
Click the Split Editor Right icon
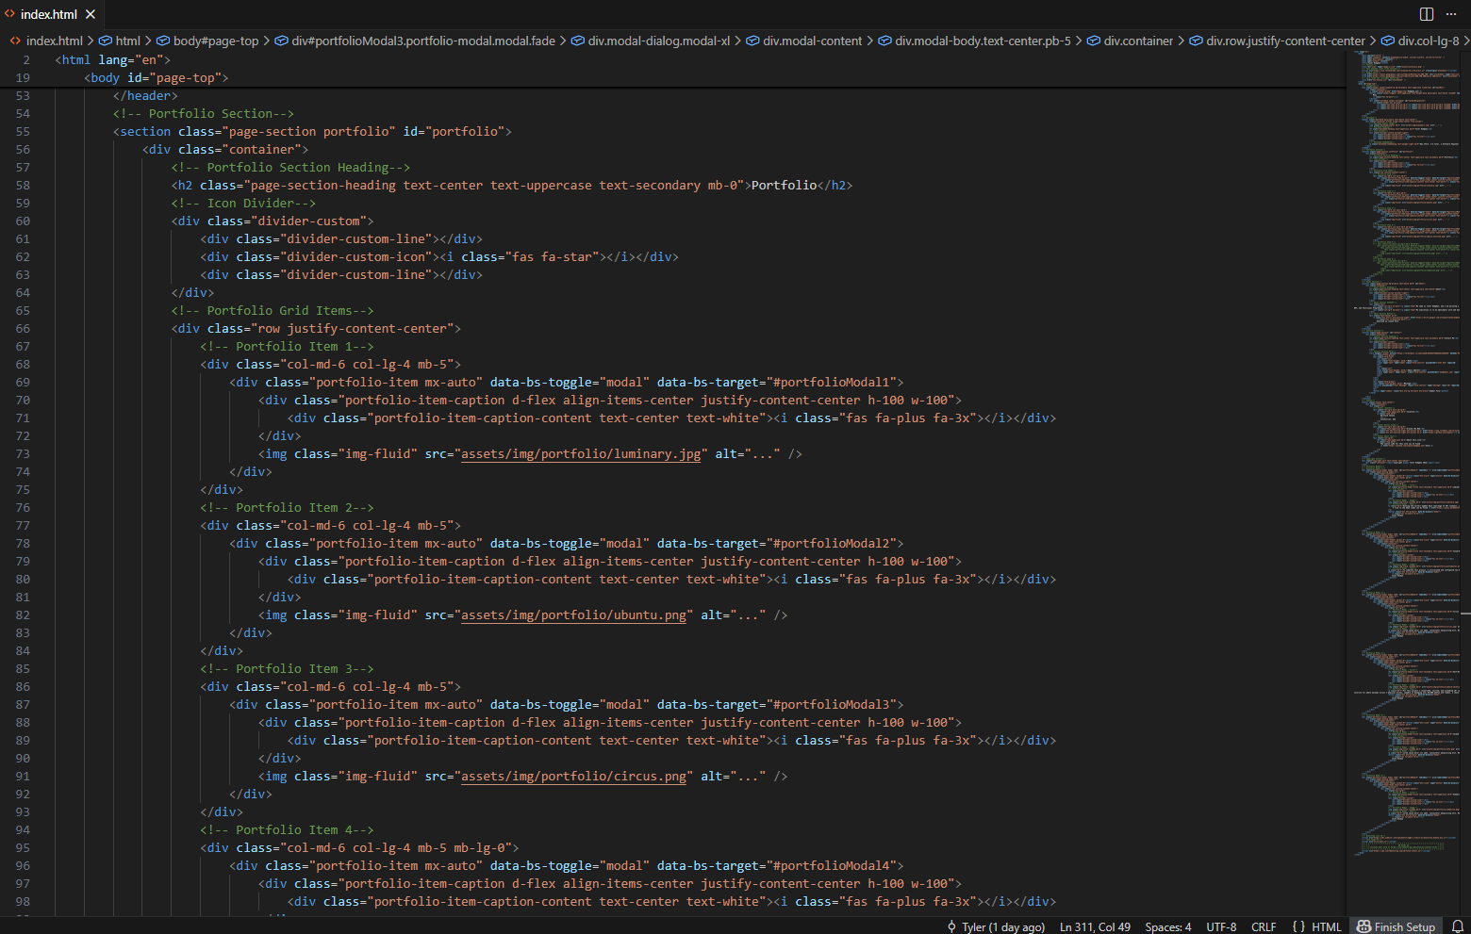pos(1427,14)
